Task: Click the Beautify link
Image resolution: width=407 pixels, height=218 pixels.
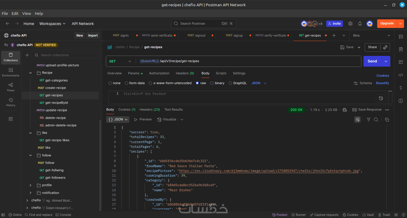Action: pos(383,83)
